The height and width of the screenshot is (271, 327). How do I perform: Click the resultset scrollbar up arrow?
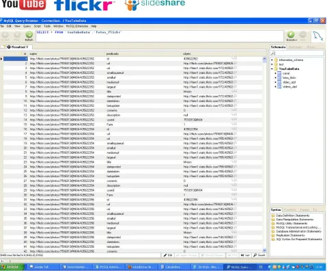(264, 59)
